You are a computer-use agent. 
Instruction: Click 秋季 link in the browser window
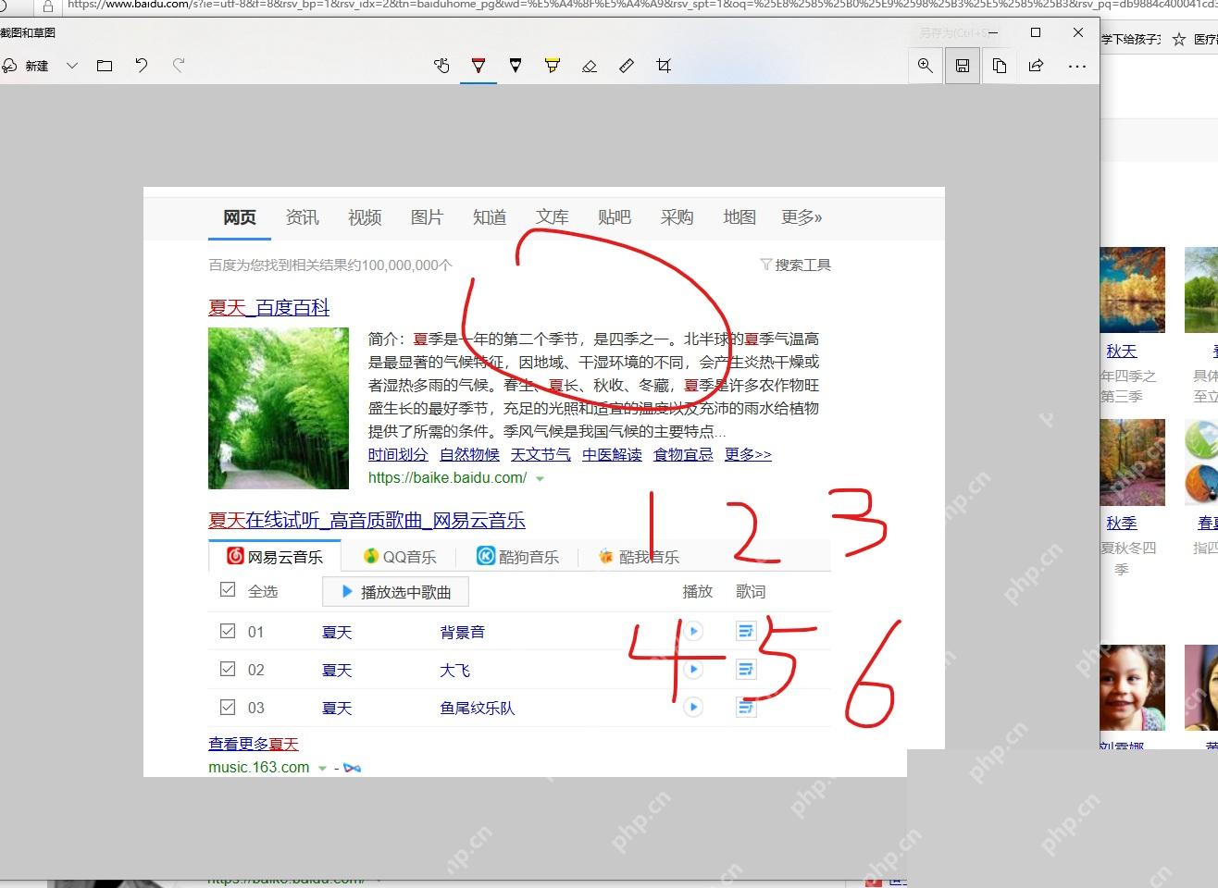[1121, 524]
